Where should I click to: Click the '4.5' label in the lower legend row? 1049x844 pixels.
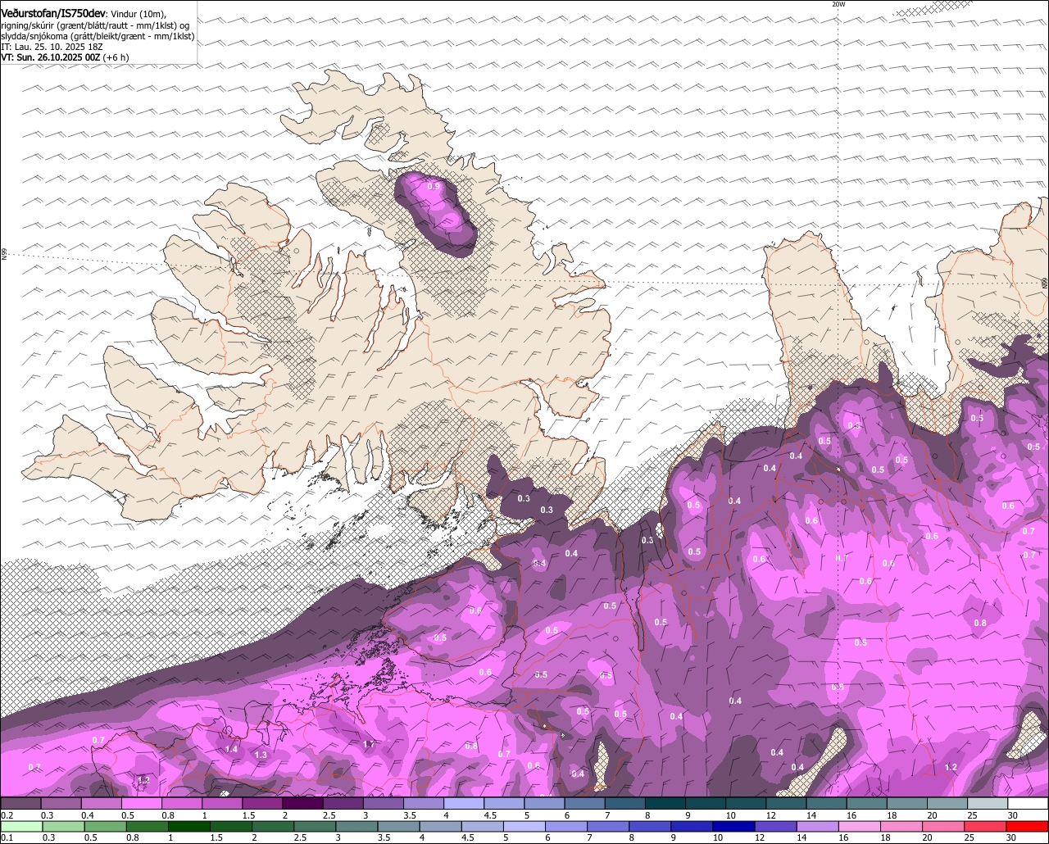tap(467, 837)
